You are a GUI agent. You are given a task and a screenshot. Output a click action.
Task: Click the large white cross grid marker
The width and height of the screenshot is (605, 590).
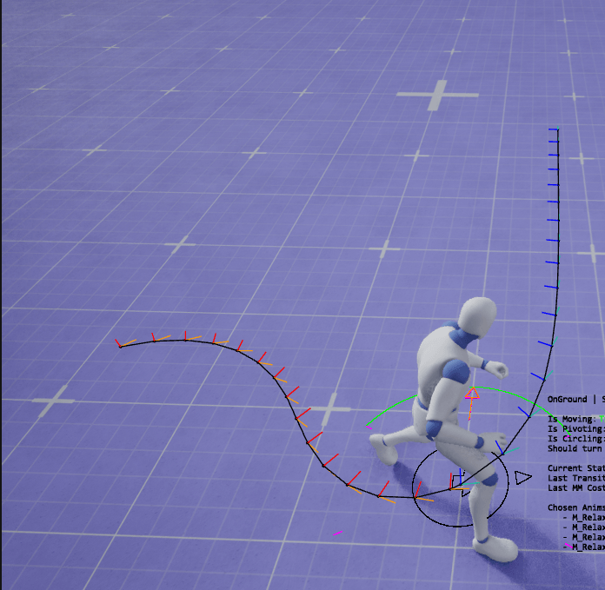(x=437, y=95)
